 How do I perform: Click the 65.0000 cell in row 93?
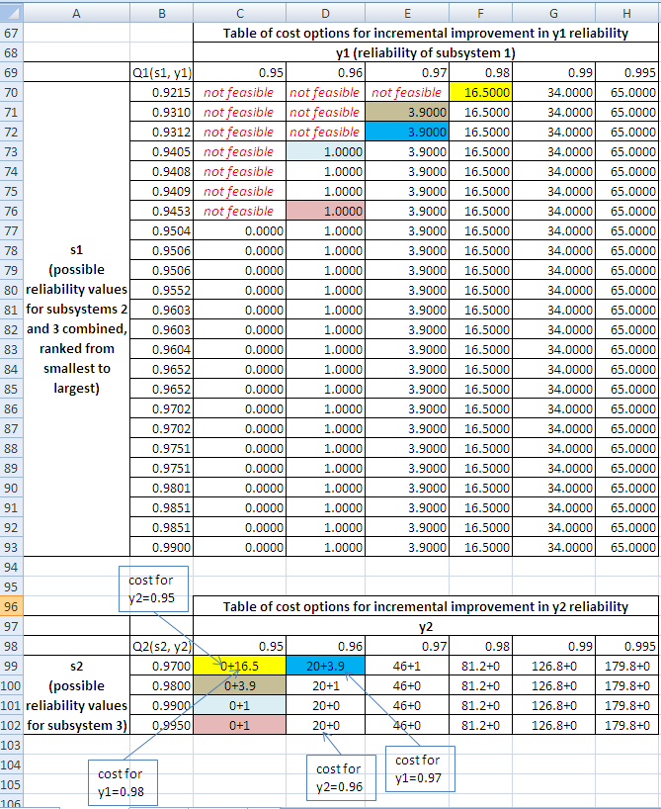click(627, 548)
